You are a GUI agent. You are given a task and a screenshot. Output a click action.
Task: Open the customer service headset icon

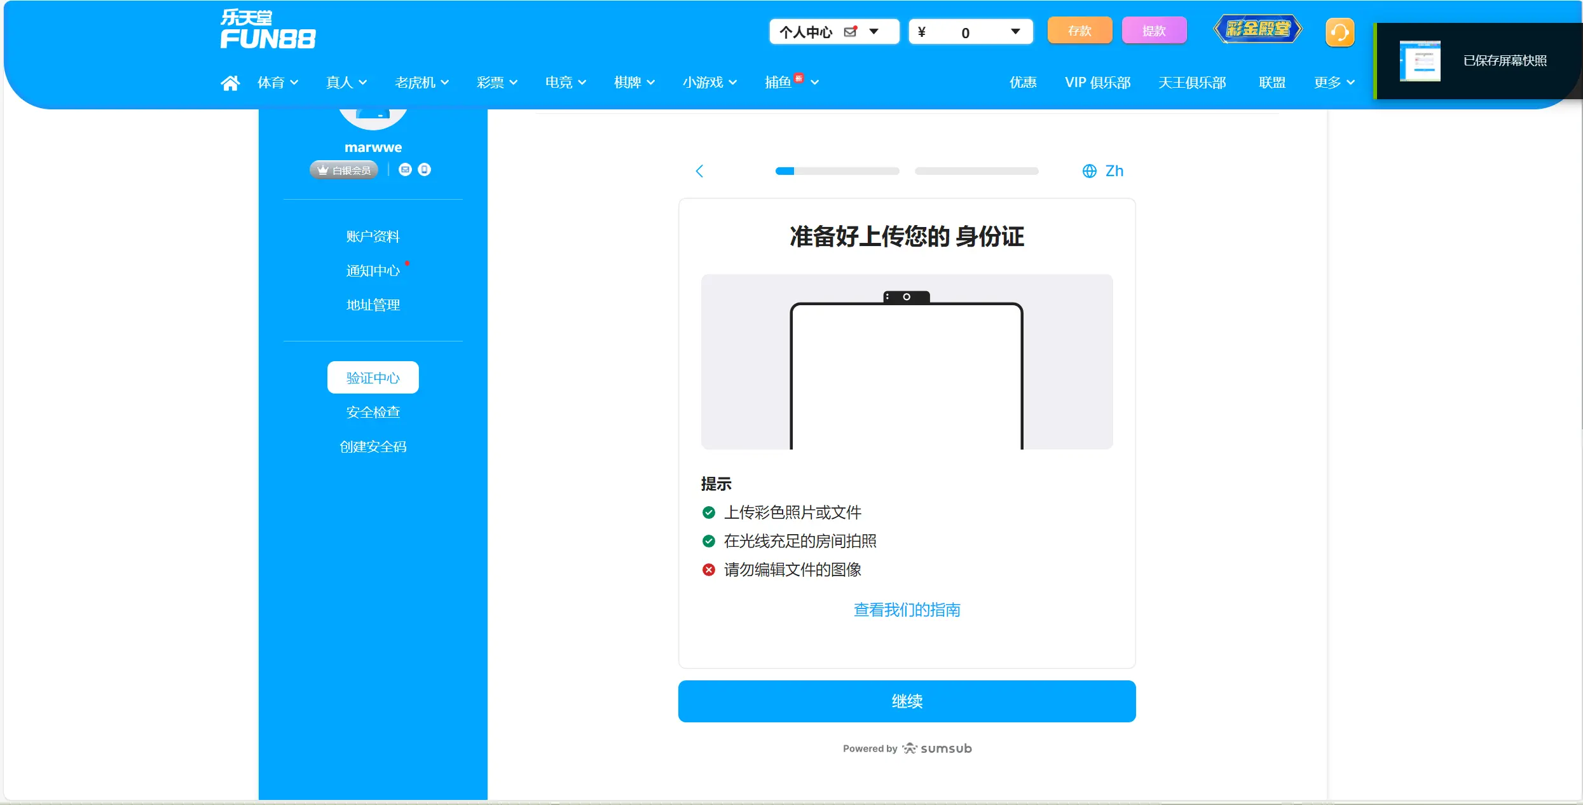tap(1340, 31)
